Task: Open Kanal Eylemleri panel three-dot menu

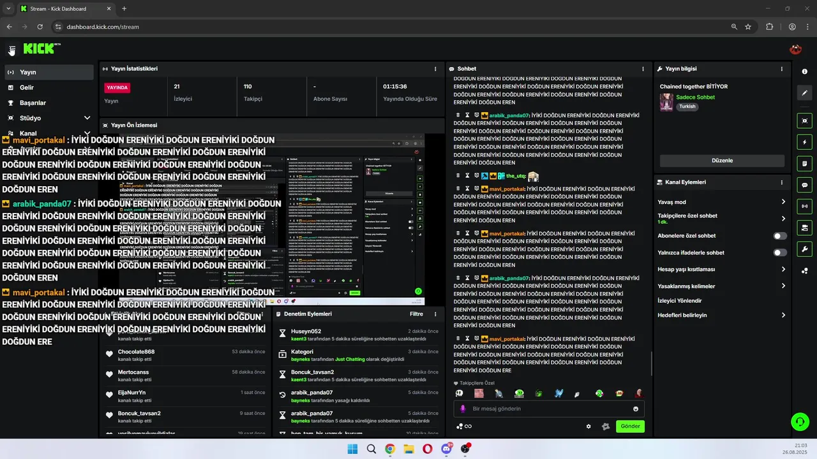Action: tap(781, 182)
